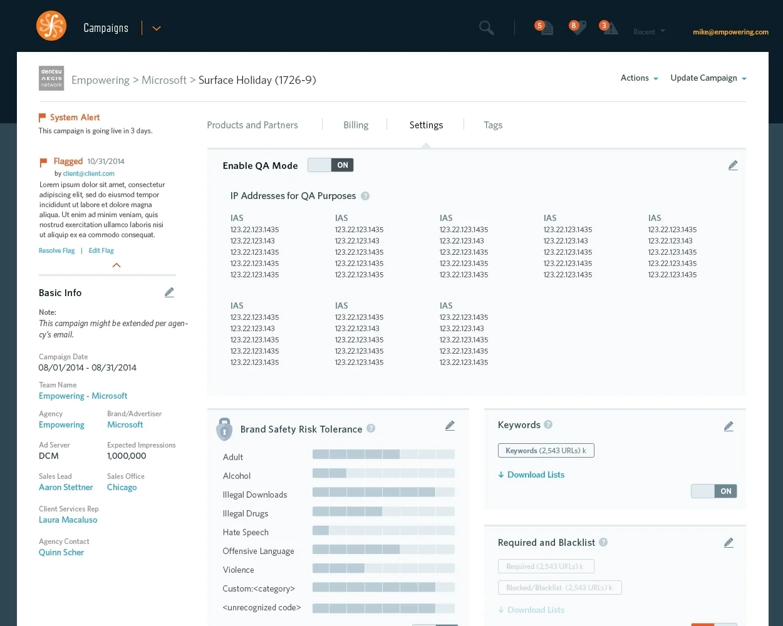Image resolution: width=783 pixels, height=626 pixels.
Task: Click the Campaigns header title
Action: [106, 28]
